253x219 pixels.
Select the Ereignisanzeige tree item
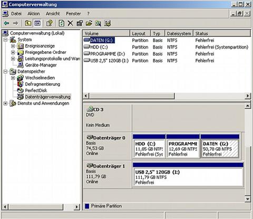(40, 46)
